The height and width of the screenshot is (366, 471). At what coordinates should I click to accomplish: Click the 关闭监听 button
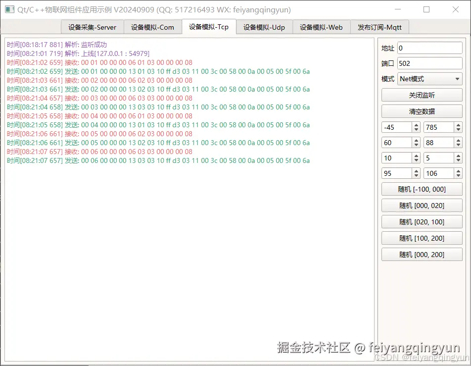422,95
